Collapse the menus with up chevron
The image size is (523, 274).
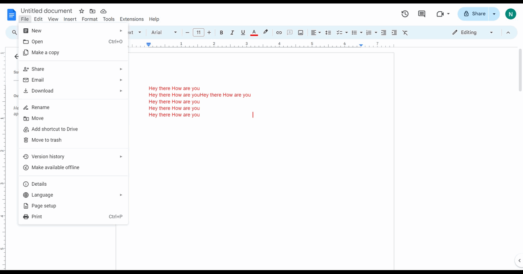pos(508,33)
